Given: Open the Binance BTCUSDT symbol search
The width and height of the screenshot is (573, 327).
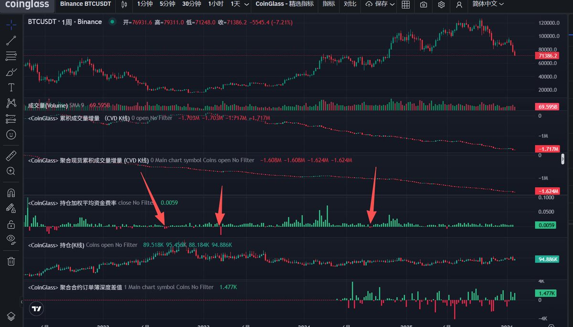Looking at the screenshot, I should tap(85, 4).
